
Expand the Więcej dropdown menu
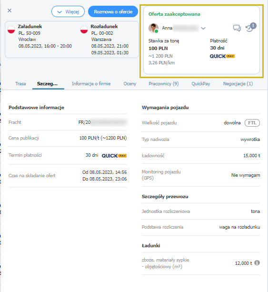[x=68, y=11]
